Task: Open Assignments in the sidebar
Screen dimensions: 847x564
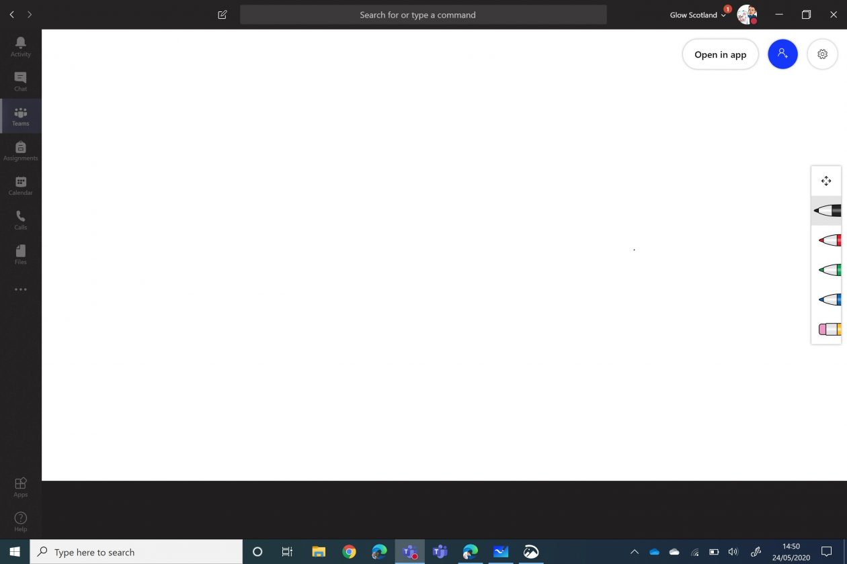Action: (x=20, y=151)
